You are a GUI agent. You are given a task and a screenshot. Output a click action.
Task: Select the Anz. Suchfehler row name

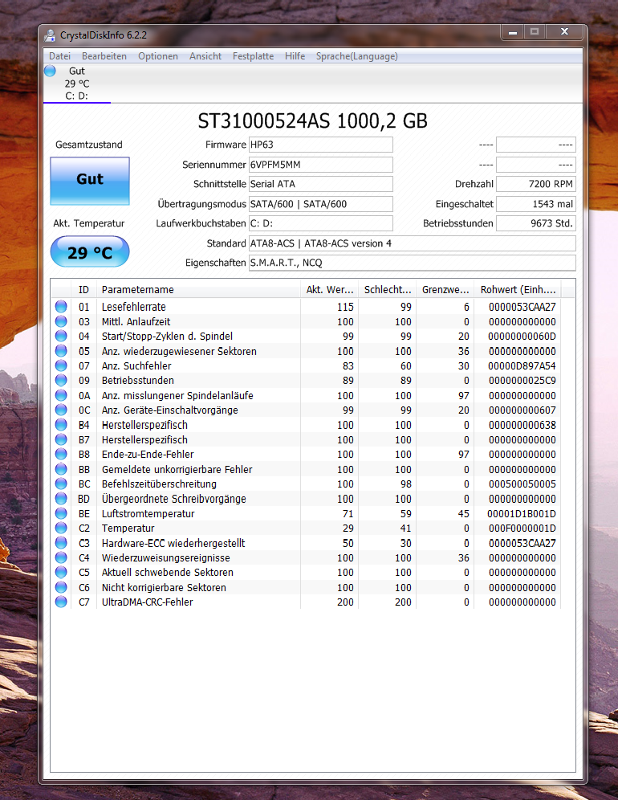(x=136, y=365)
